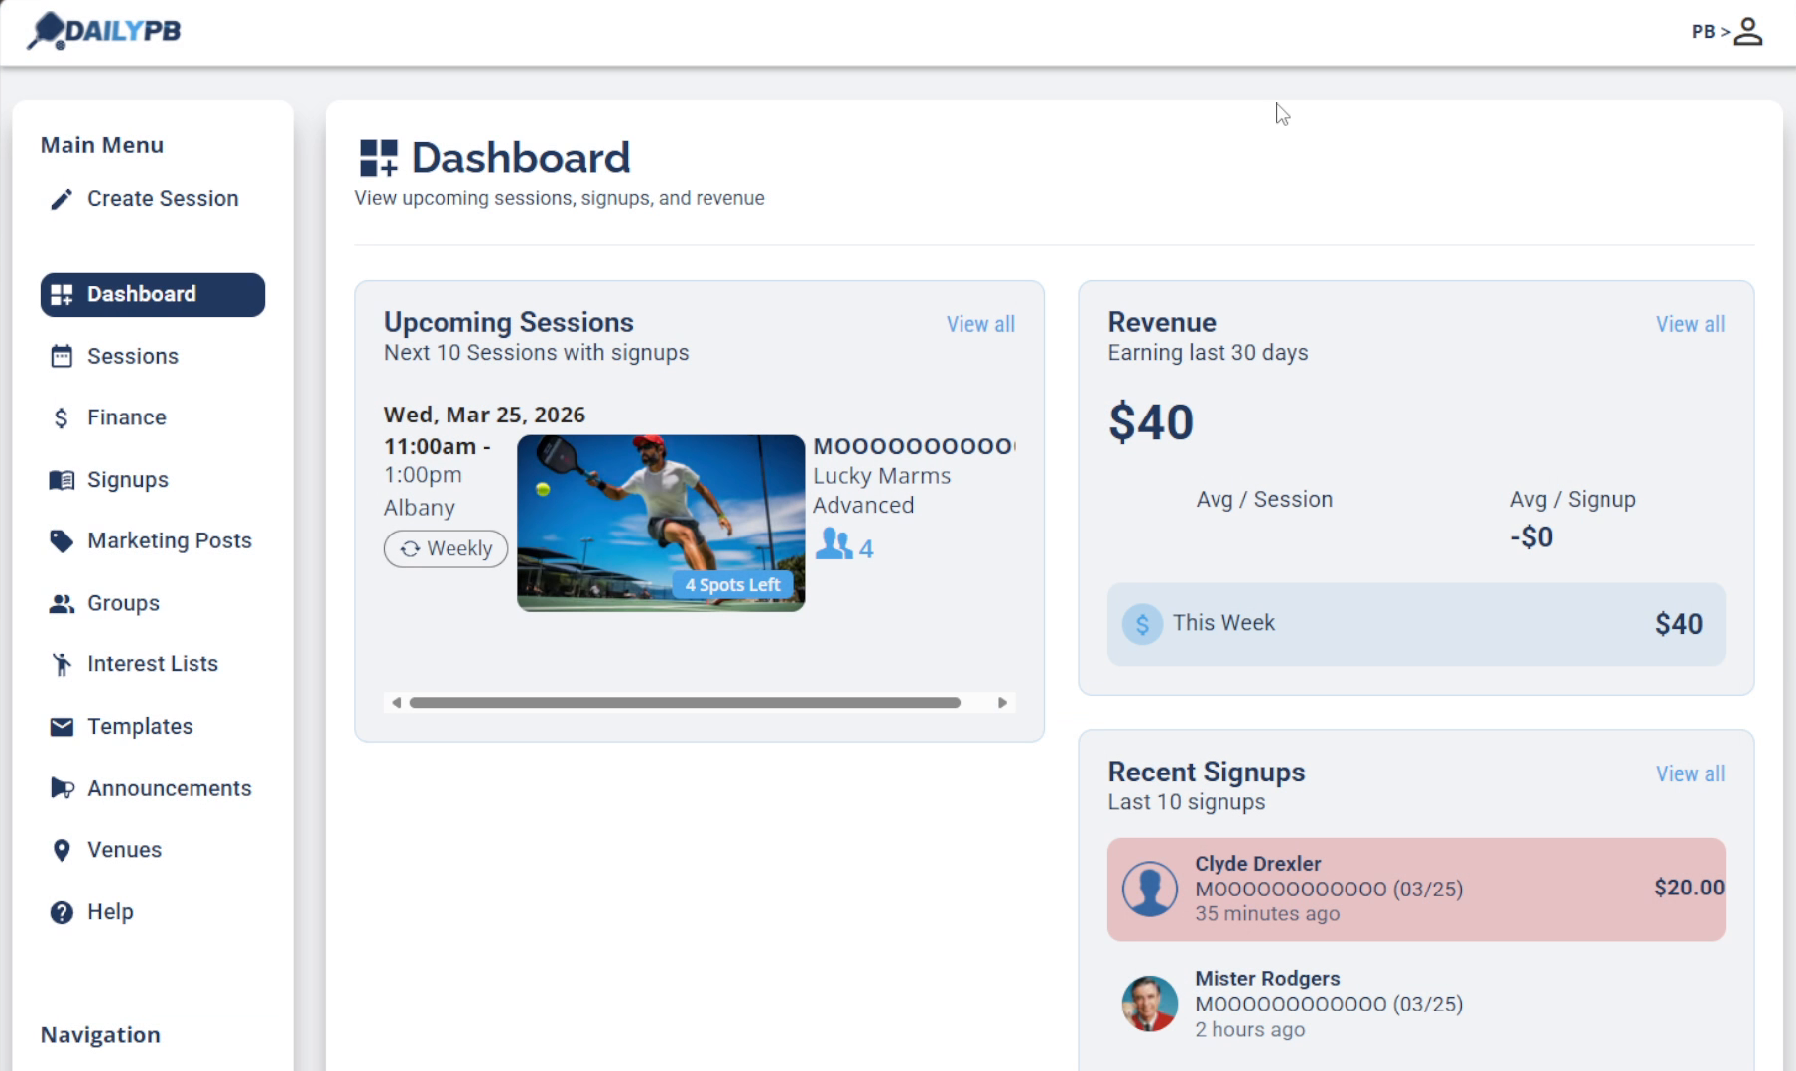Click the Sessions calendar icon
The height and width of the screenshot is (1071, 1796).
coord(62,356)
